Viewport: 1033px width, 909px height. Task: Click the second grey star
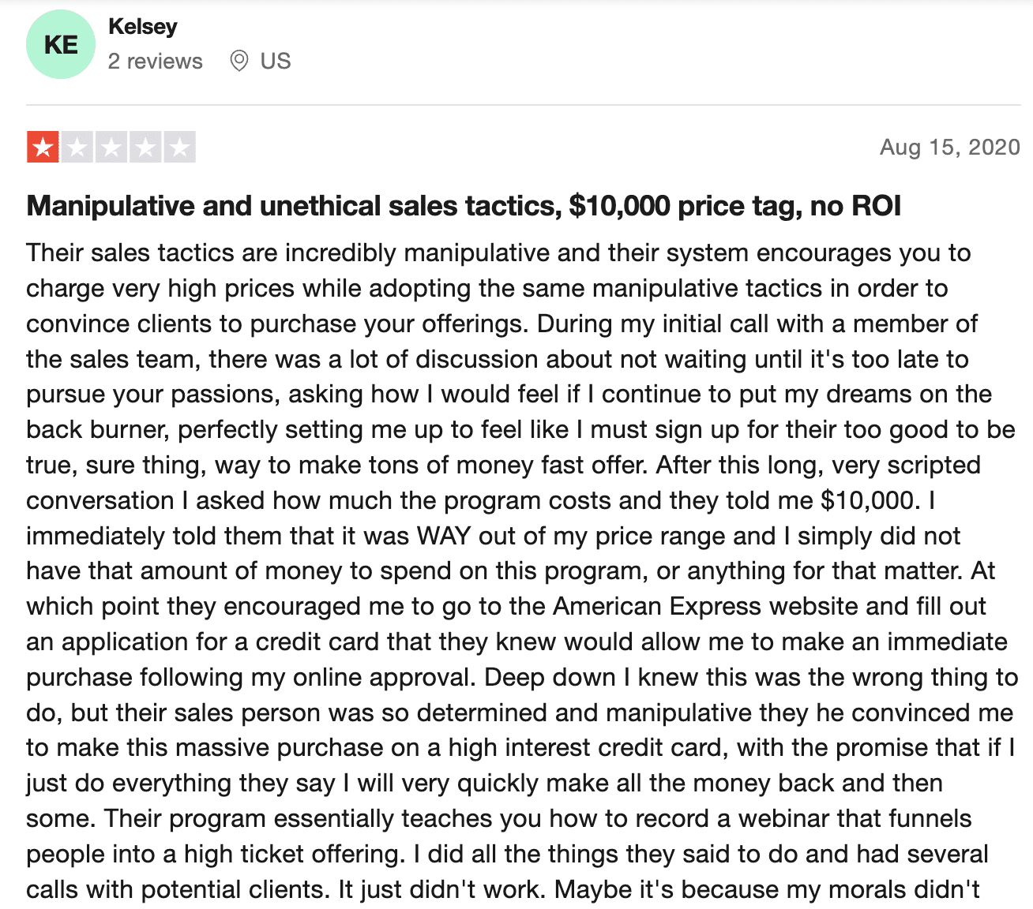(77, 147)
